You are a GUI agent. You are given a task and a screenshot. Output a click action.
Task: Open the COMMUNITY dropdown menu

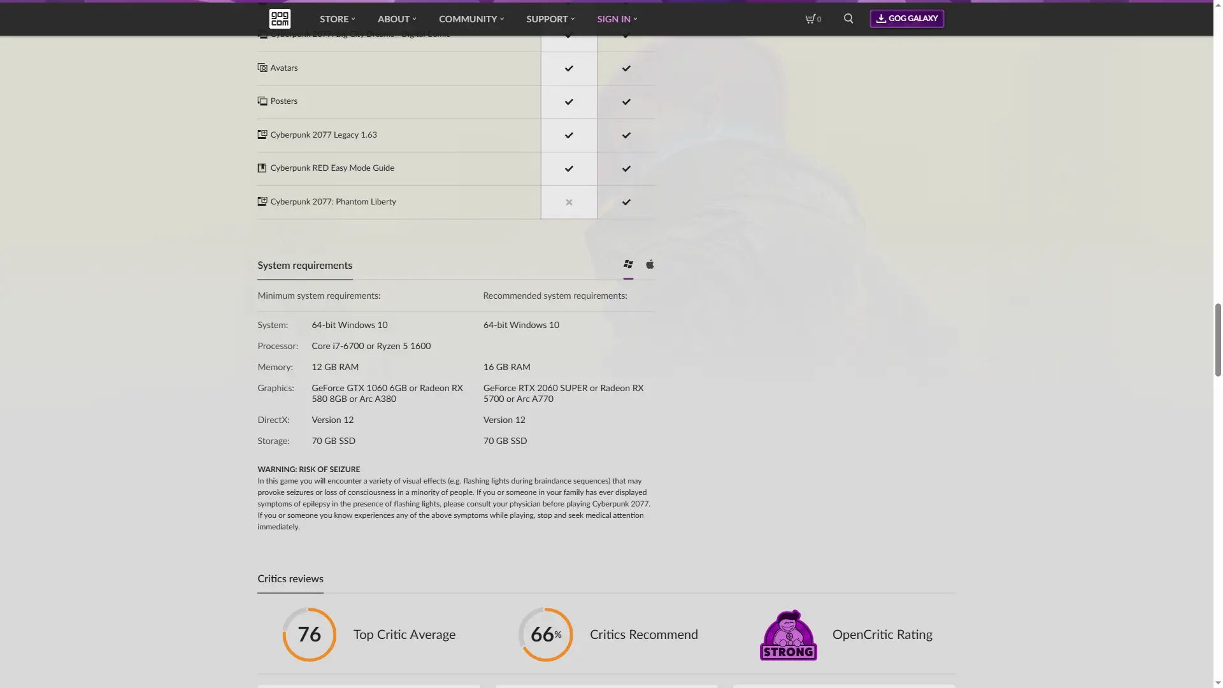point(471,19)
